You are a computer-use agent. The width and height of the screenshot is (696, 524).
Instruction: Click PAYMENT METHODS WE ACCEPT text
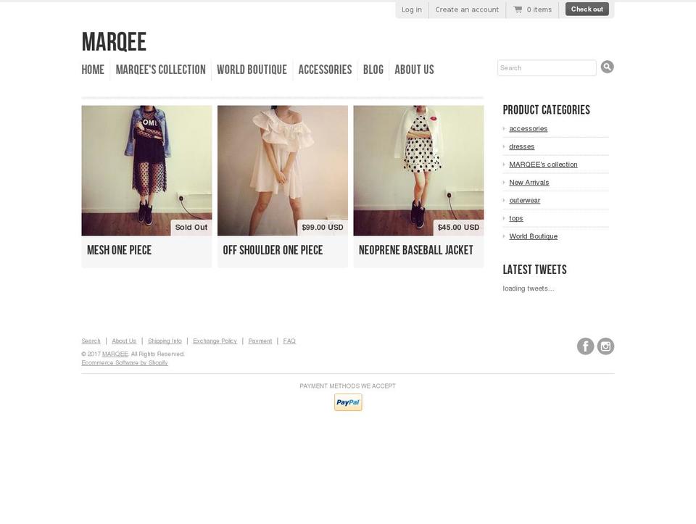(x=347, y=386)
